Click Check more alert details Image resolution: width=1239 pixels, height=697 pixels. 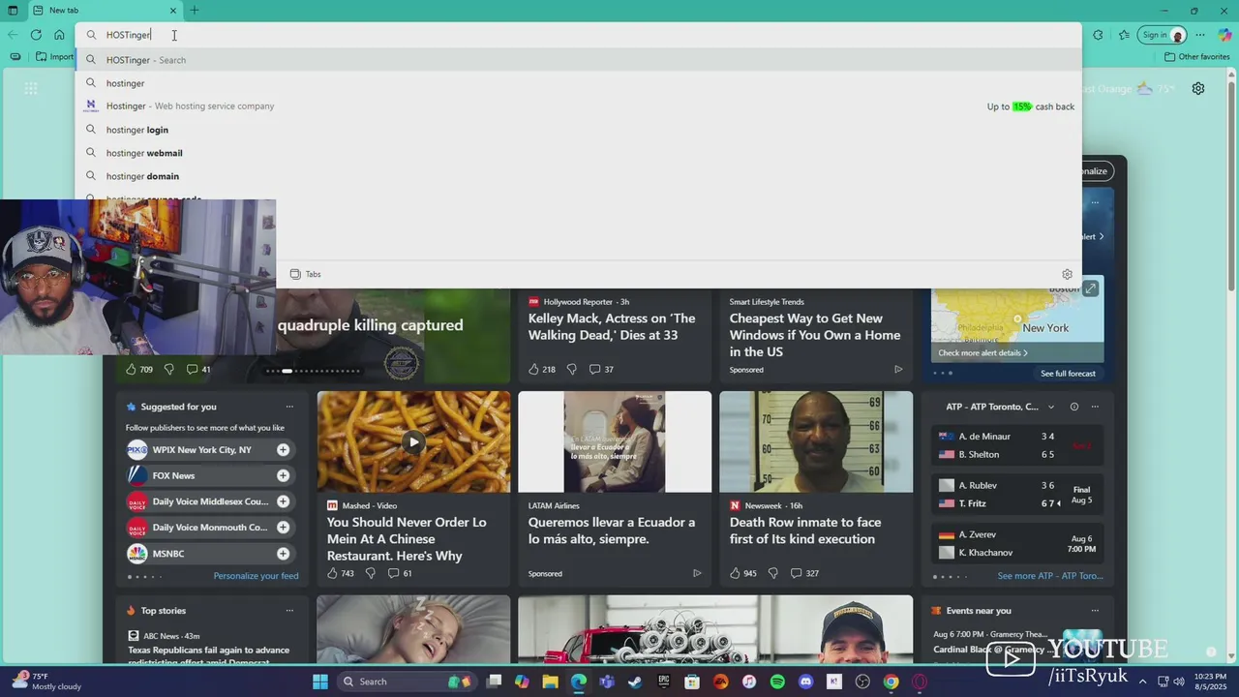(x=982, y=353)
